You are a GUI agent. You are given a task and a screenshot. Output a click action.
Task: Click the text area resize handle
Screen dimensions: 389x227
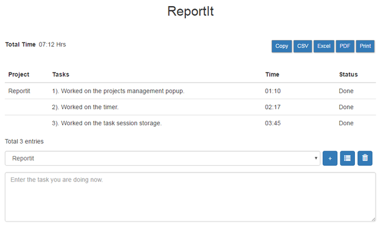point(373,219)
